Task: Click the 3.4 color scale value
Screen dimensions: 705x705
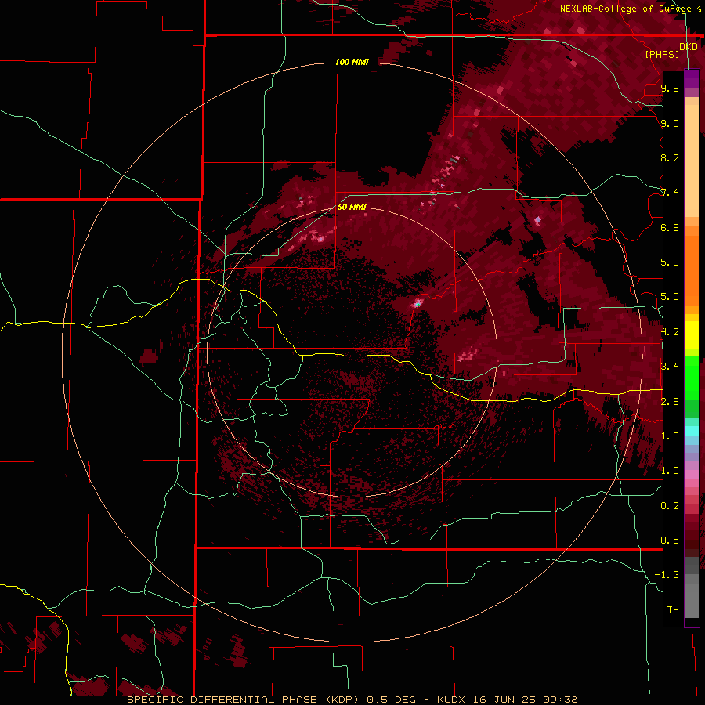Action: (x=670, y=367)
